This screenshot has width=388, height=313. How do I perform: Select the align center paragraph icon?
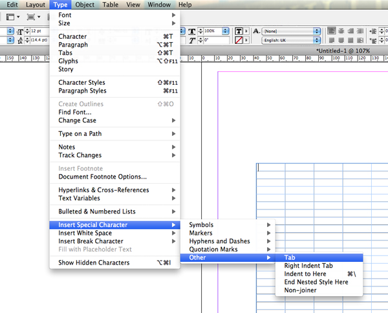(x=341, y=31)
